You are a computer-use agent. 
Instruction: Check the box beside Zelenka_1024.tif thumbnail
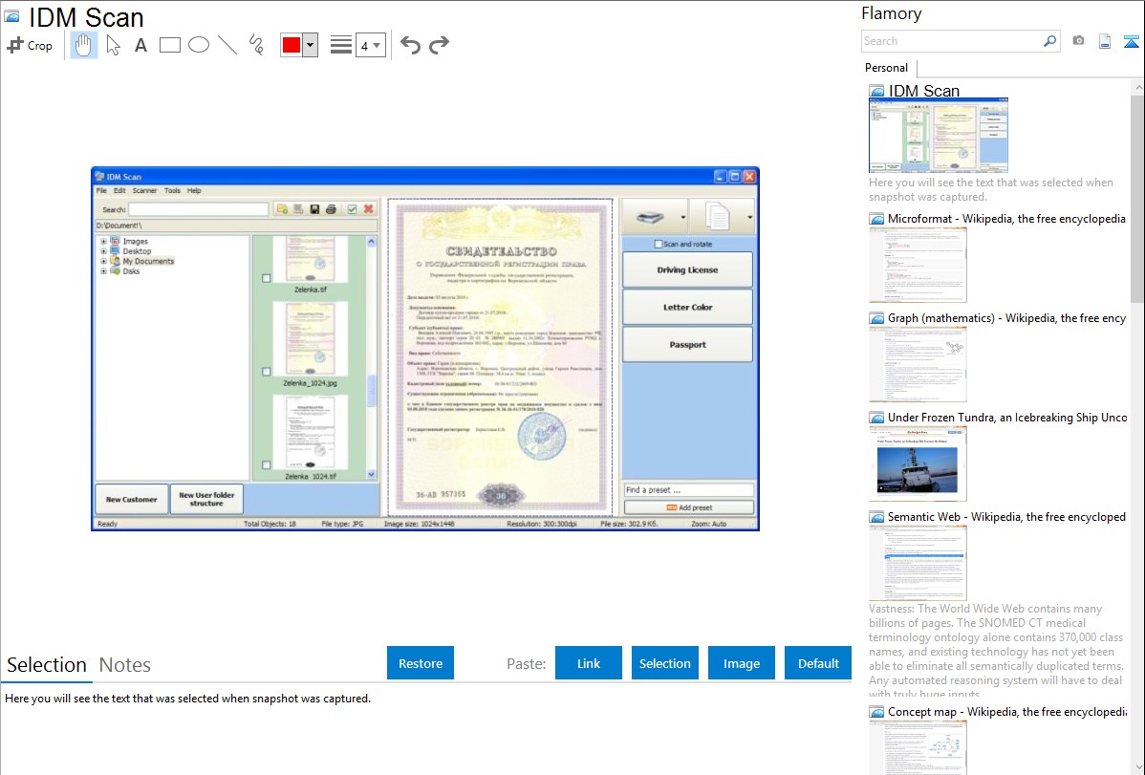[x=267, y=465]
